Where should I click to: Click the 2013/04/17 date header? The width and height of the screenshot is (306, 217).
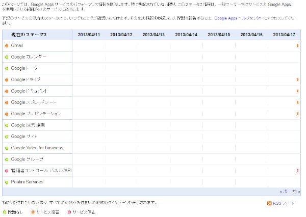284,35
